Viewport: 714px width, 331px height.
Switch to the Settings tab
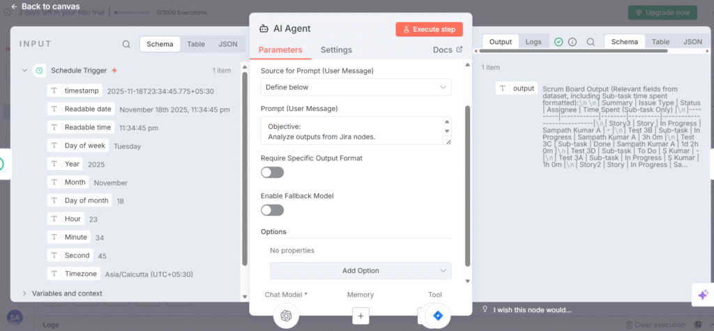click(336, 50)
